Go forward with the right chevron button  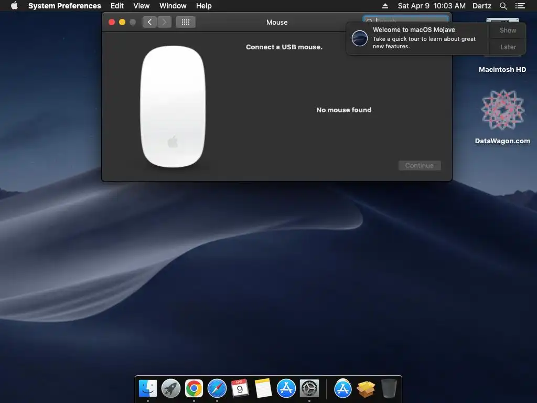pos(164,22)
